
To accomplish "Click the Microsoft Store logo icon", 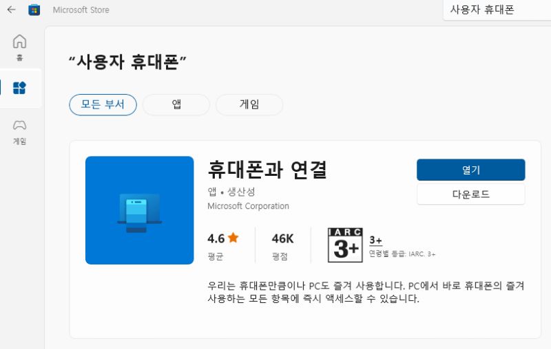I will point(34,10).
